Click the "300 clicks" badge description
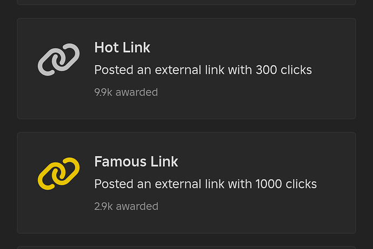373x249 pixels. (203, 70)
